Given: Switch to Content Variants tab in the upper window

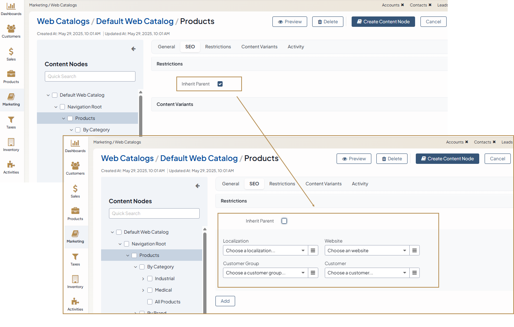Looking at the screenshot, I should pos(259,47).
